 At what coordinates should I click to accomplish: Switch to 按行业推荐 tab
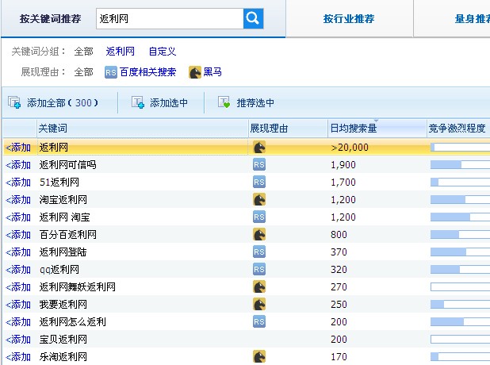tap(349, 18)
